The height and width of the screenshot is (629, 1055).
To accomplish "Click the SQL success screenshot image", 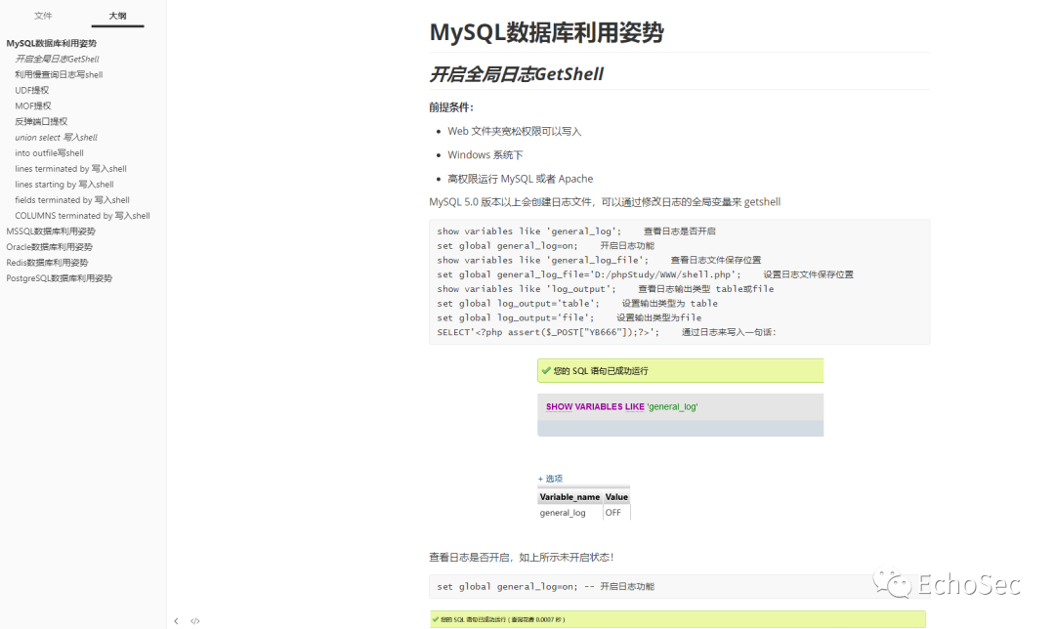I will [x=680, y=440].
